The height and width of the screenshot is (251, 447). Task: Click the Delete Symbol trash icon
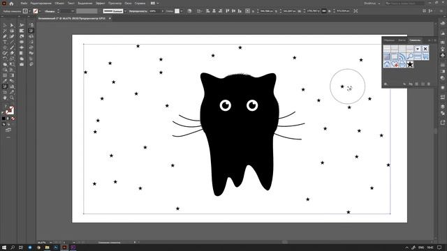pyautogui.click(x=428, y=84)
